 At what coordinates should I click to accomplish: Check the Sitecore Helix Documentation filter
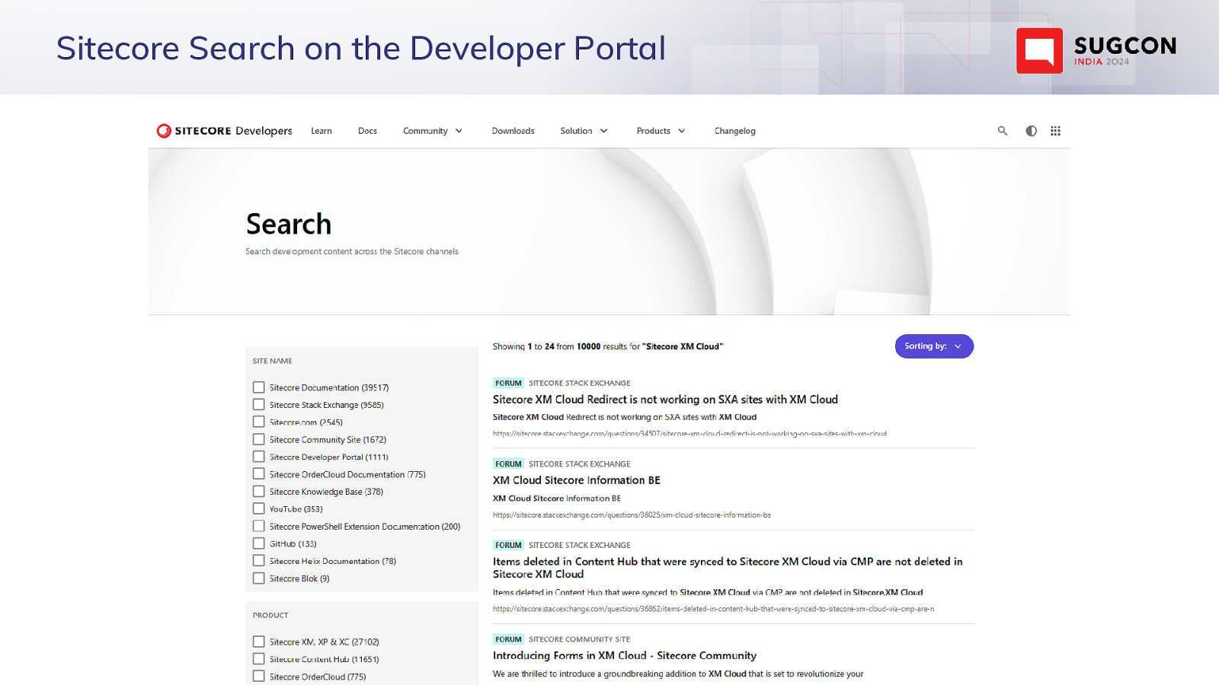259,561
